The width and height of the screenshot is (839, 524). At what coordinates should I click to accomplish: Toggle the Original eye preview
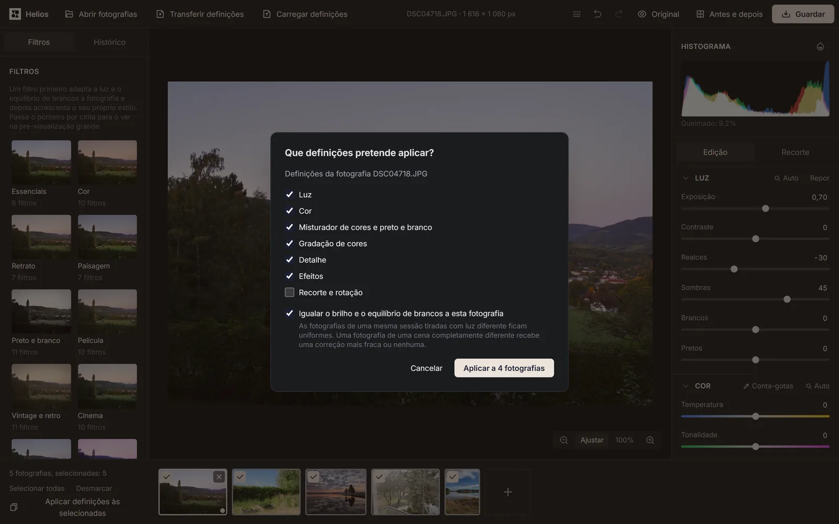click(x=658, y=14)
